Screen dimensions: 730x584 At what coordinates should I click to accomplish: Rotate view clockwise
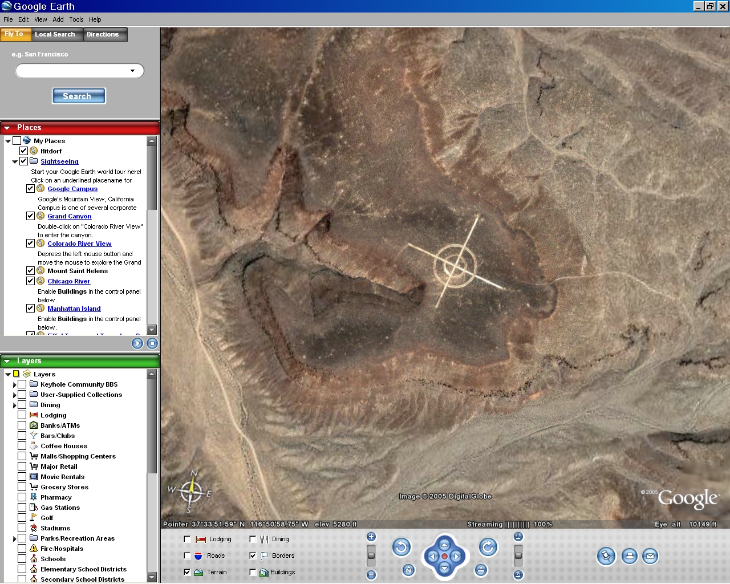(488, 547)
